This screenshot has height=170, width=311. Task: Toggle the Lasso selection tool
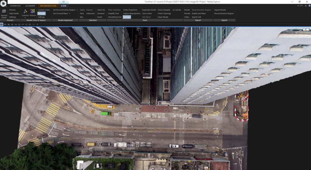82,10
